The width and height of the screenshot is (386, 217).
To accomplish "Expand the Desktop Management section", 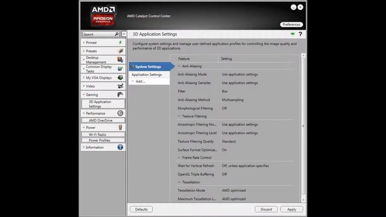I will click(x=84, y=60).
